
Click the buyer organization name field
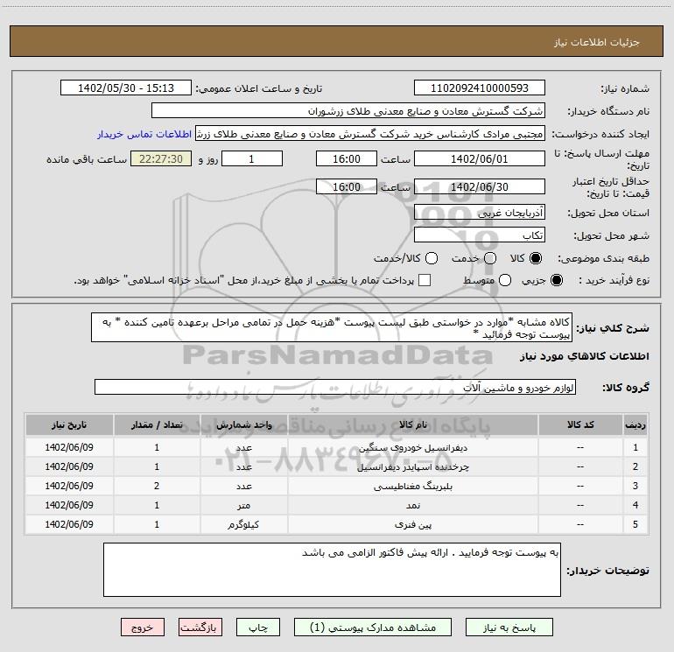click(x=348, y=110)
